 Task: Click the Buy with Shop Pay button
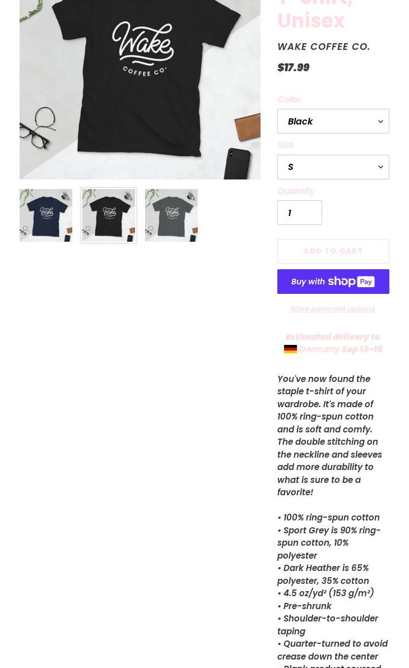click(333, 282)
